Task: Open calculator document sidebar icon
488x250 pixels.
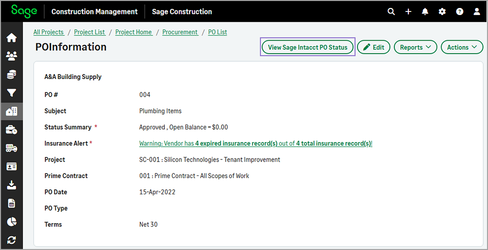Action: [x=11, y=203]
